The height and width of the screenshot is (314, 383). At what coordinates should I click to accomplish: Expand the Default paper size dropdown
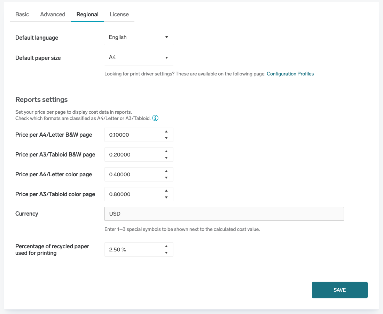click(x=139, y=57)
